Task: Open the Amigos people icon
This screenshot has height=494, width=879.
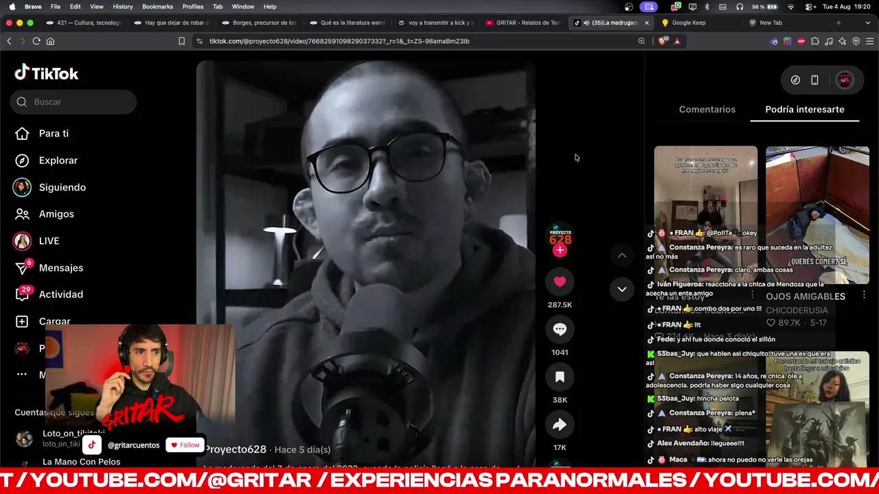Action: (x=22, y=214)
